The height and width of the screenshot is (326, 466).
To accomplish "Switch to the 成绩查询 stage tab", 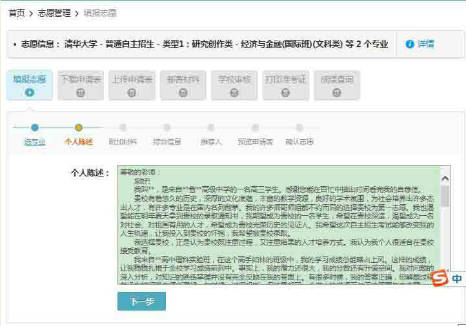I will [337, 85].
